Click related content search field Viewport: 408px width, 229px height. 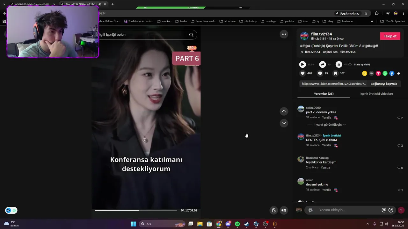[x=142, y=35]
